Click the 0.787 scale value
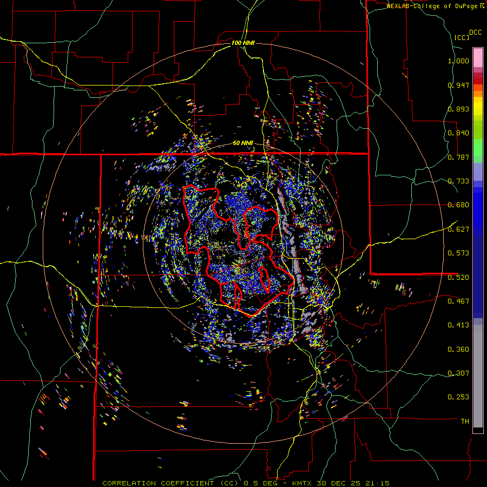Viewport: 487px width, 487px height. pos(458,157)
